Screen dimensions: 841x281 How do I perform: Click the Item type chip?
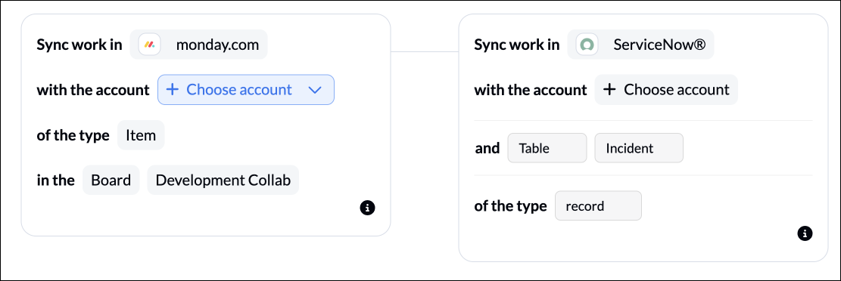[x=141, y=135]
